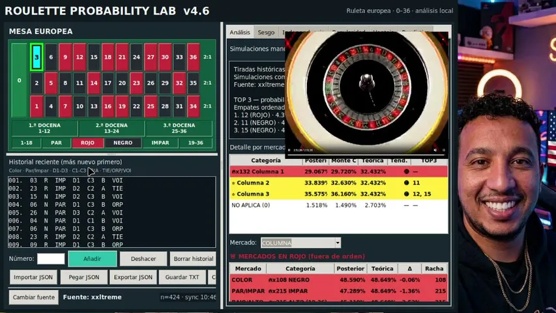Screen dimensions: 556x313
Task: Select red number 14 on the table
Action: (94, 83)
